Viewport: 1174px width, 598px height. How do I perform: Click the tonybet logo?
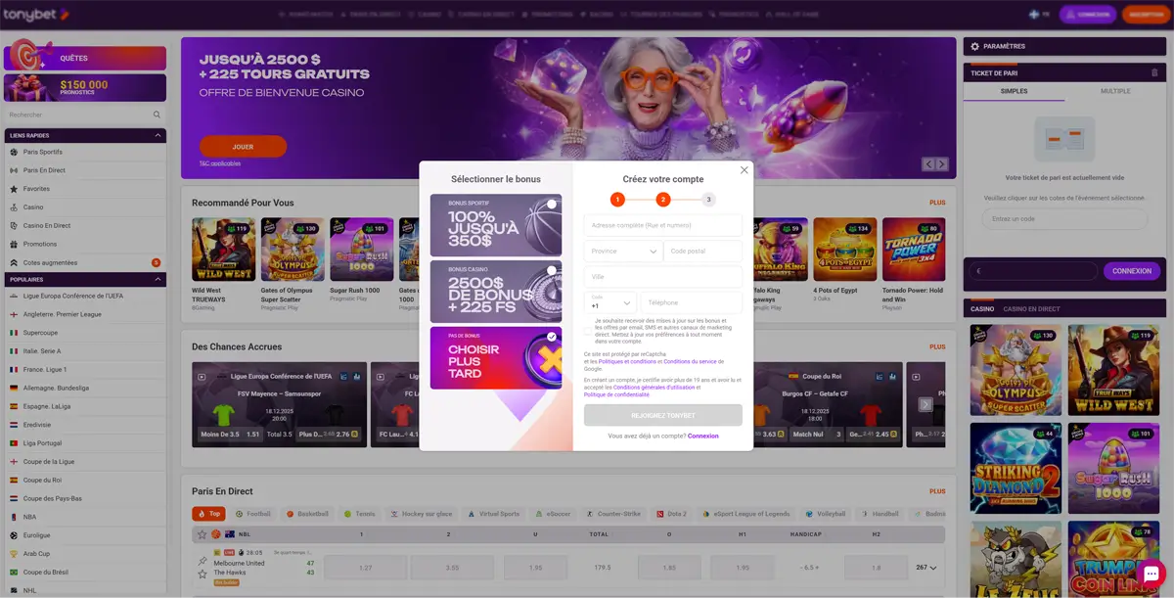(x=35, y=15)
